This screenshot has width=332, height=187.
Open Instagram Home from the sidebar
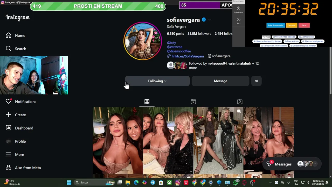(x=16, y=36)
